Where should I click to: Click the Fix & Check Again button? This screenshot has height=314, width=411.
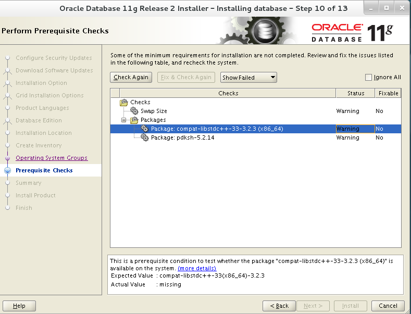(186, 77)
